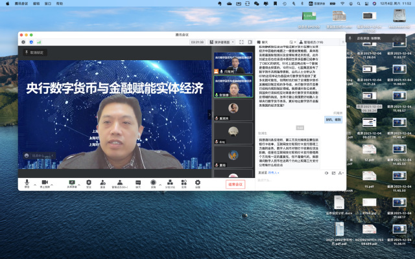
Task: Open meeting Settings gear icon
Action: pyautogui.click(x=198, y=183)
